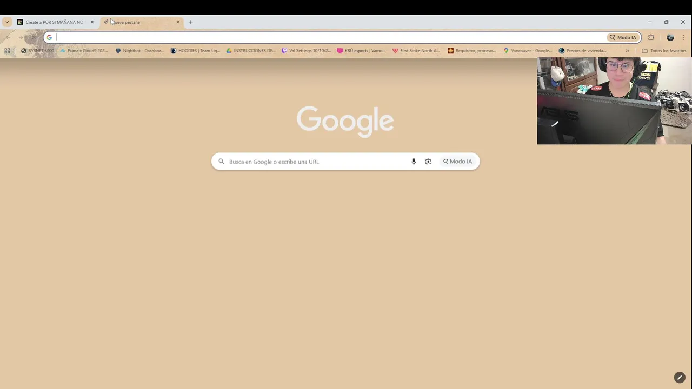Restore down the Chrome window

pyautogui.click(x=666, y=22)
